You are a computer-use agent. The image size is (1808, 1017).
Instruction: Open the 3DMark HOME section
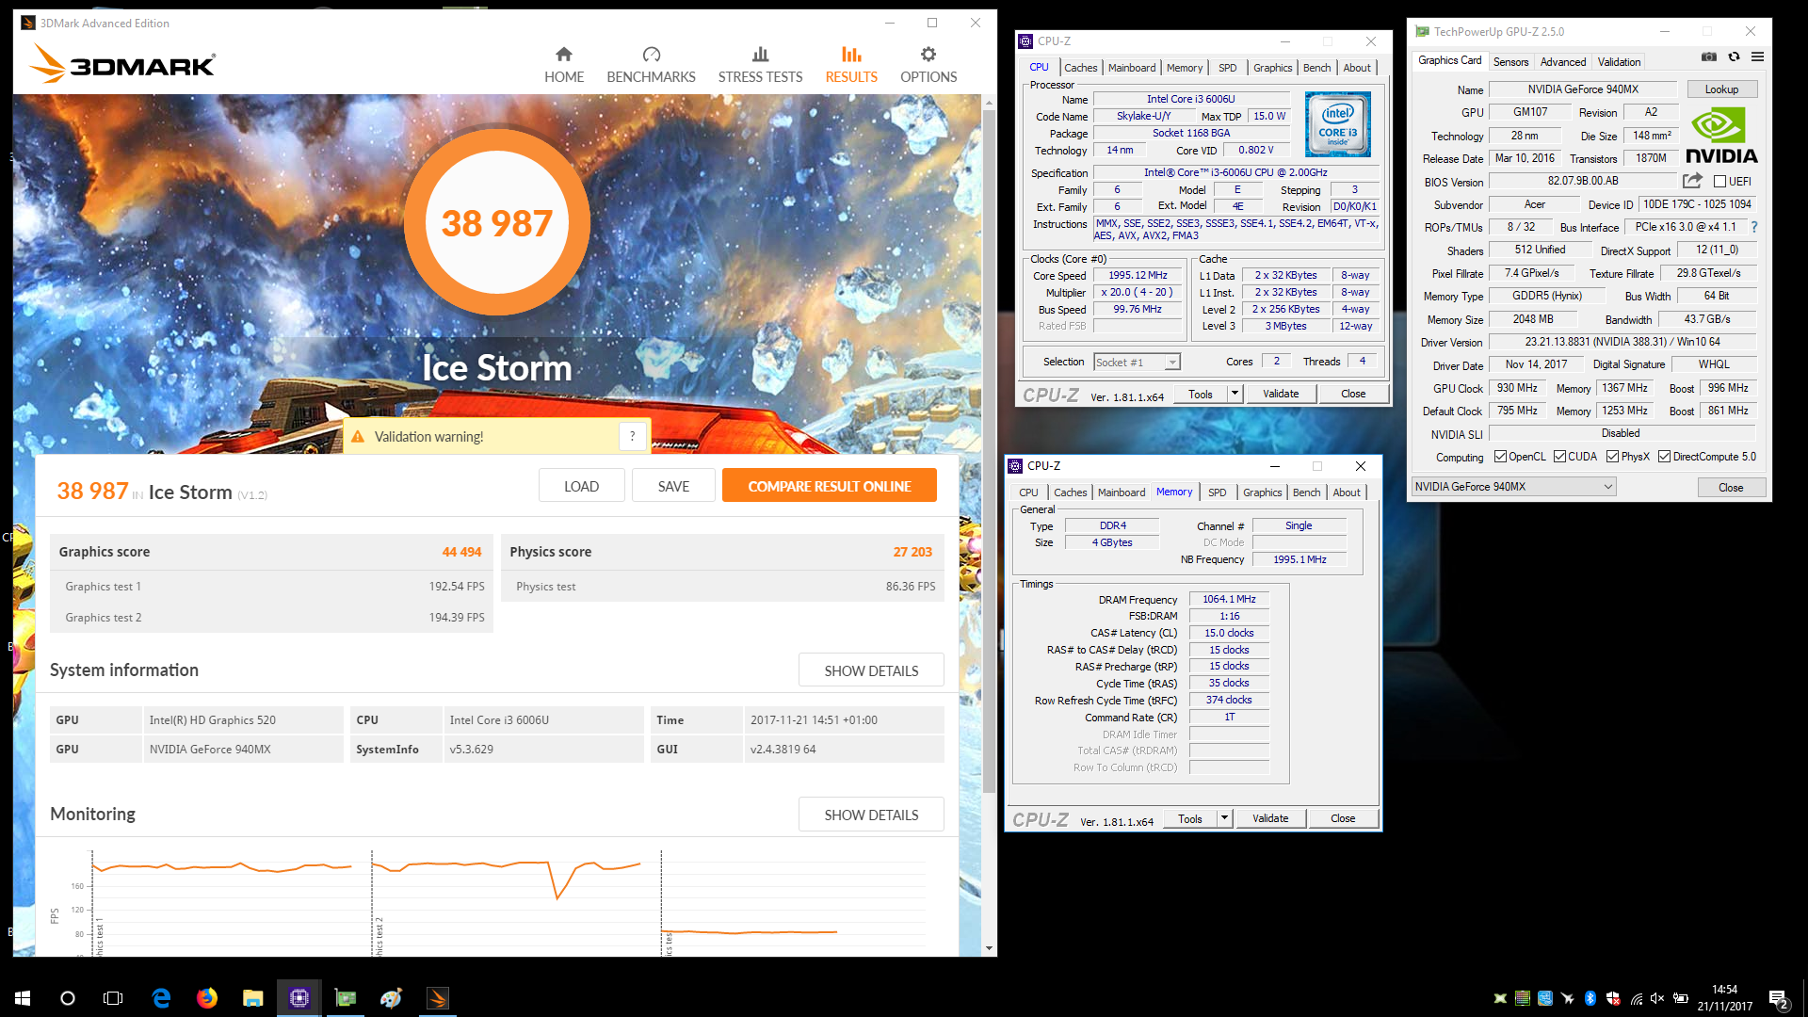tap(563, 65)
